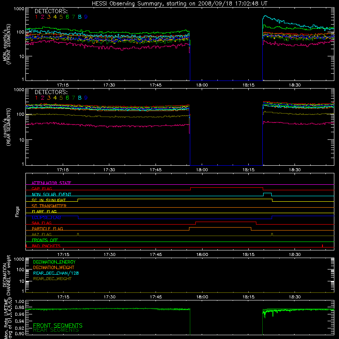The height and width of the screenshot is (339, 339).
Task: Click the REAR SEGMENTS livetime legend entry
Action: [56, 330]
